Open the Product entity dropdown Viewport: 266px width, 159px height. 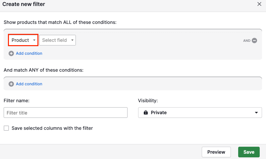click(23, 40)
